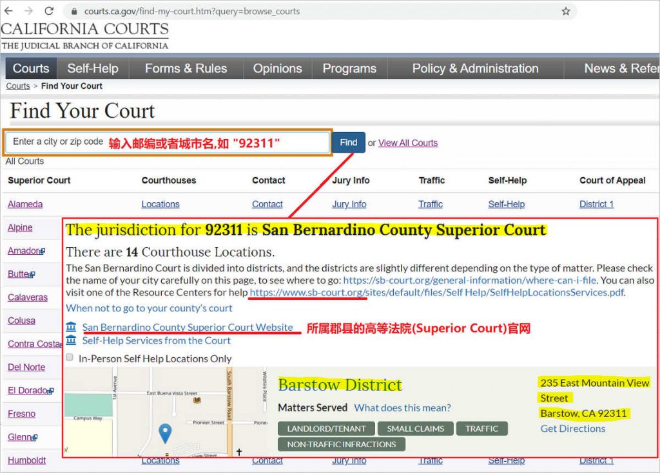The image size is (660, 473).
Task: Select the SMALL CLAIMS matter tag
Action: 416,429
